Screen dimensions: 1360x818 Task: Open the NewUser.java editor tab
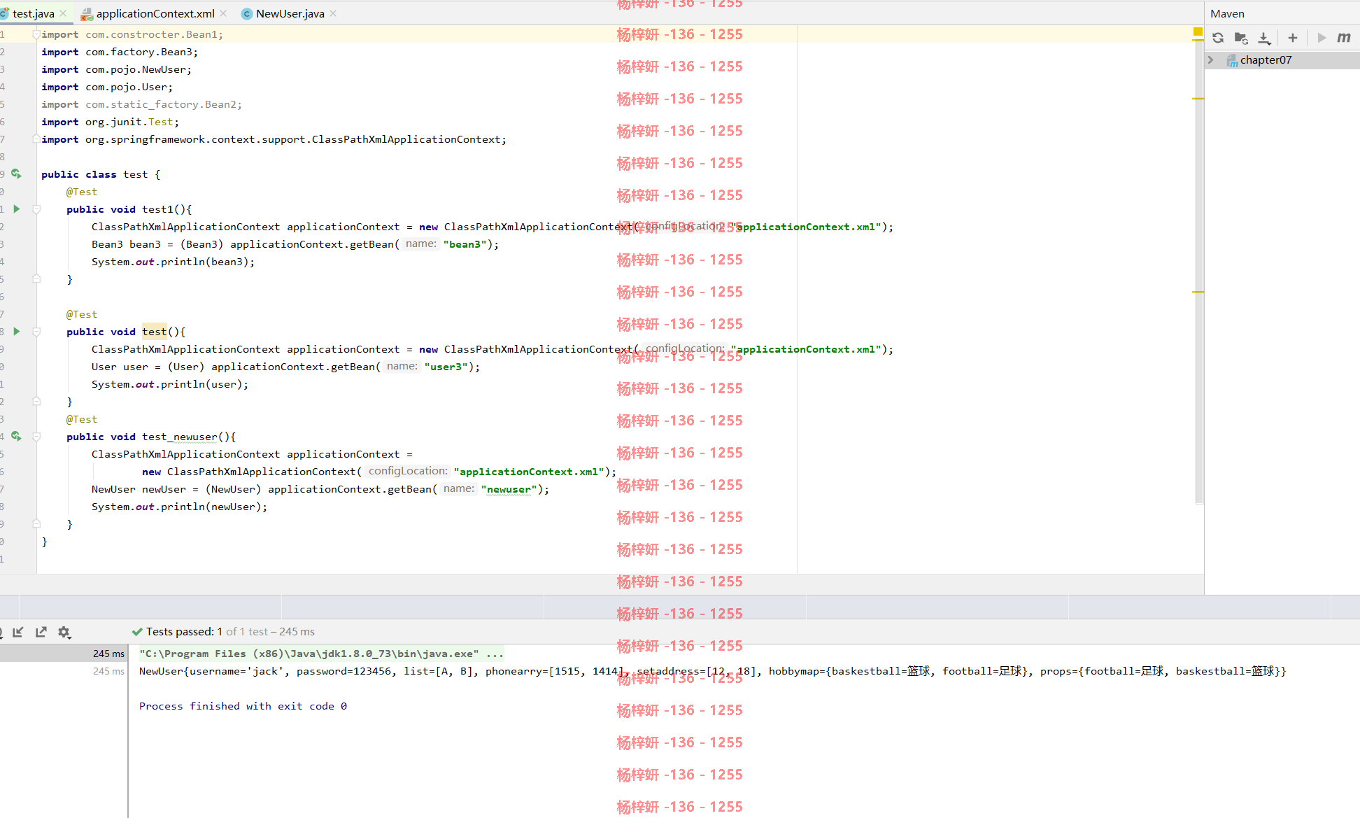click(290, 13)
